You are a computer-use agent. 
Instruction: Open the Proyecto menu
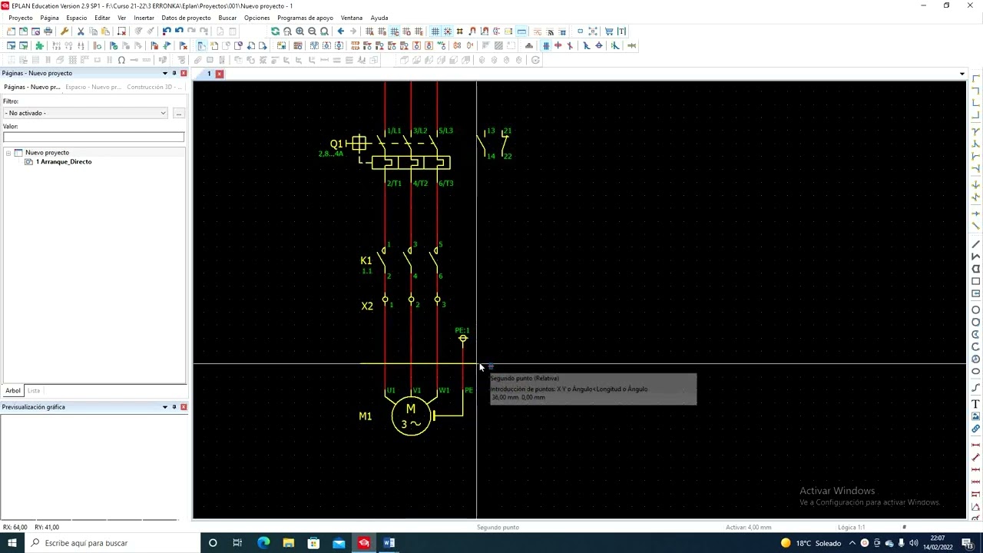[x=21, y=18]
